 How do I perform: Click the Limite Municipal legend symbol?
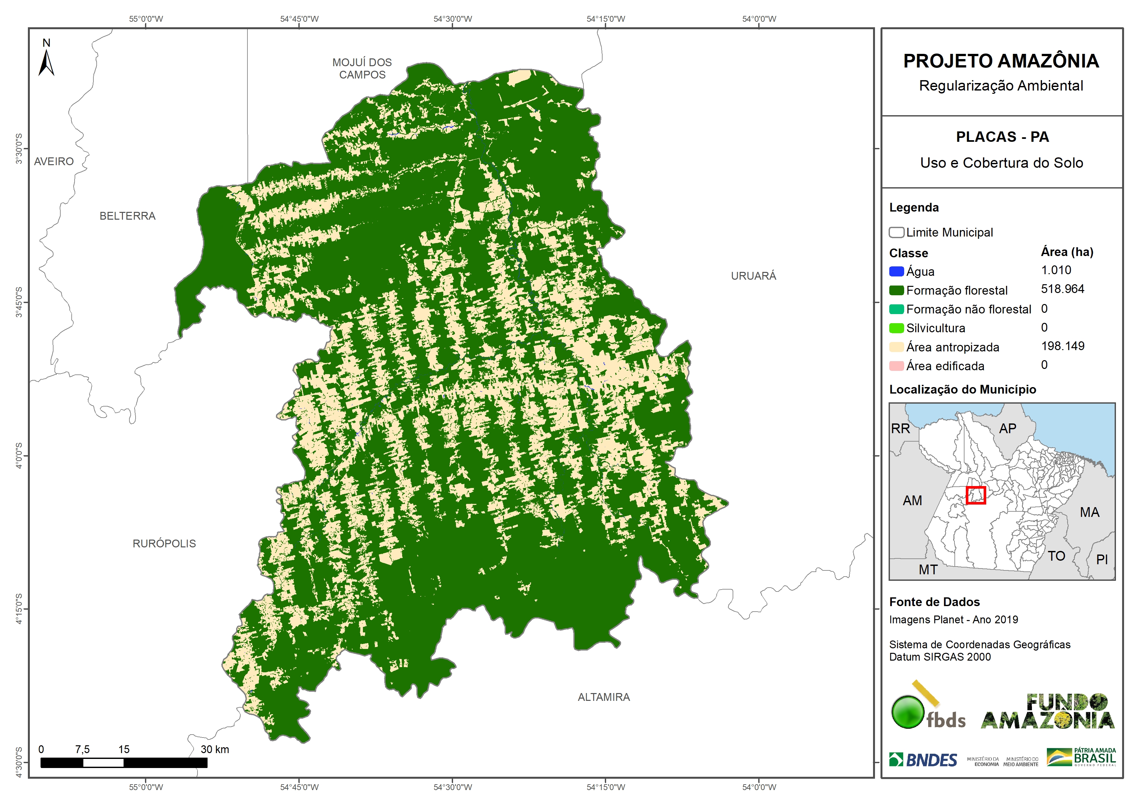[x=896, y=232]
